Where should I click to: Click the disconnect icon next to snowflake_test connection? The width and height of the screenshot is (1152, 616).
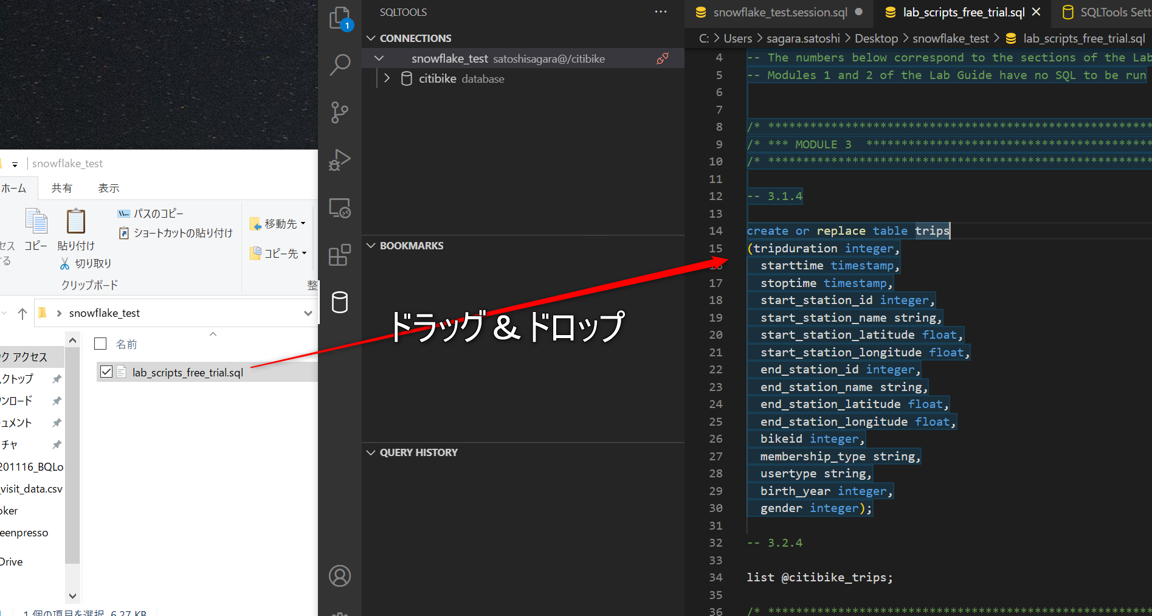click(662, 58)
